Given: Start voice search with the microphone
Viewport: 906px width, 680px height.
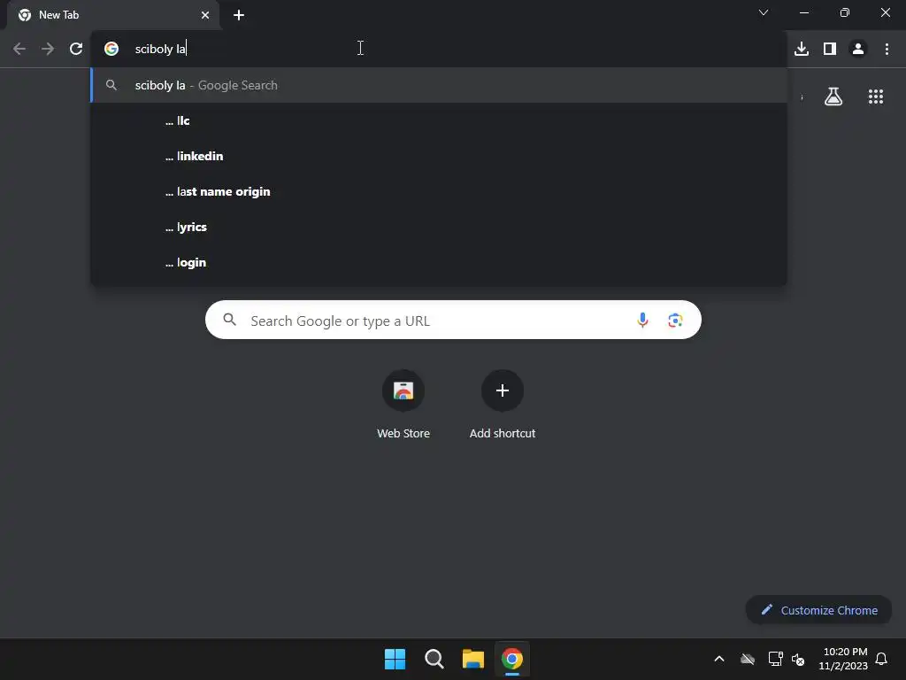Looking at the screenshot, I should pyautogui.click(x=642, y=320).
